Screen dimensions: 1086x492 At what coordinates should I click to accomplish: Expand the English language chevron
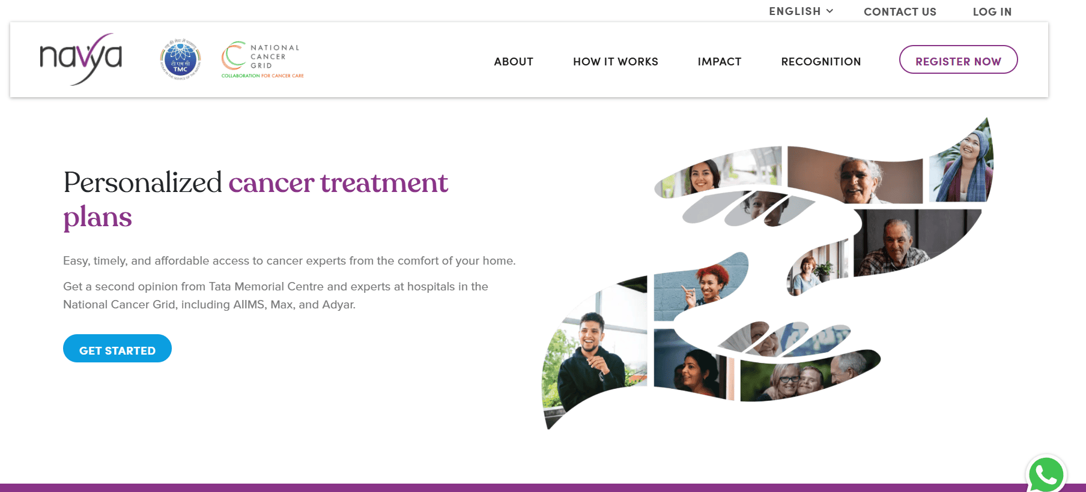[830, 11]
